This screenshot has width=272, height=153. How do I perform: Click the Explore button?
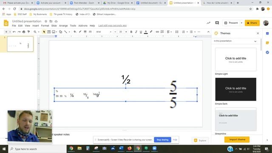(200, 141)
